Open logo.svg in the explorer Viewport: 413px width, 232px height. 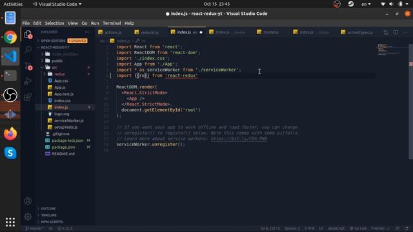click(62, 114)
